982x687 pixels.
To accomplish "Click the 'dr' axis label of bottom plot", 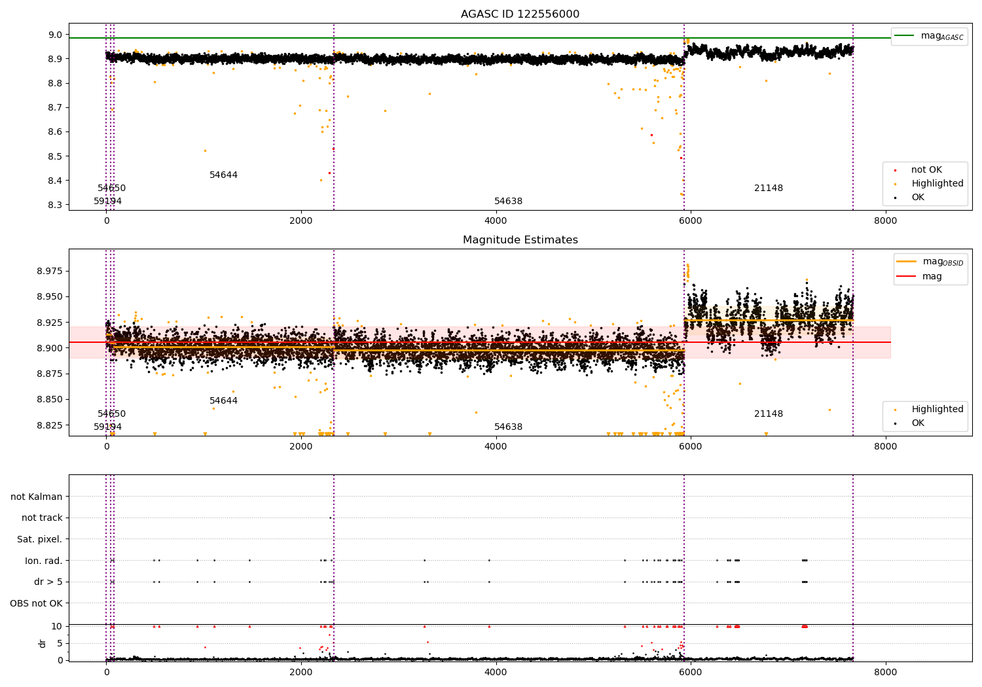I will 43,643.
